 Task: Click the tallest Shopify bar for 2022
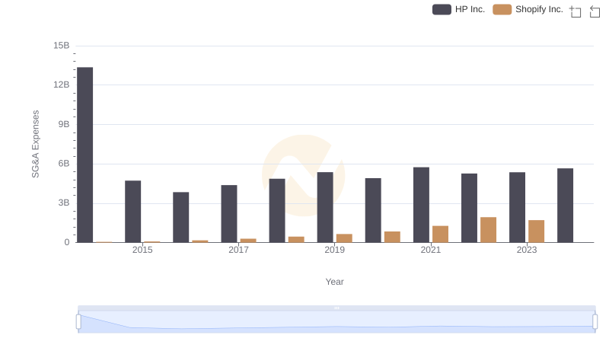pyautogui.click(x=488, y=230)
